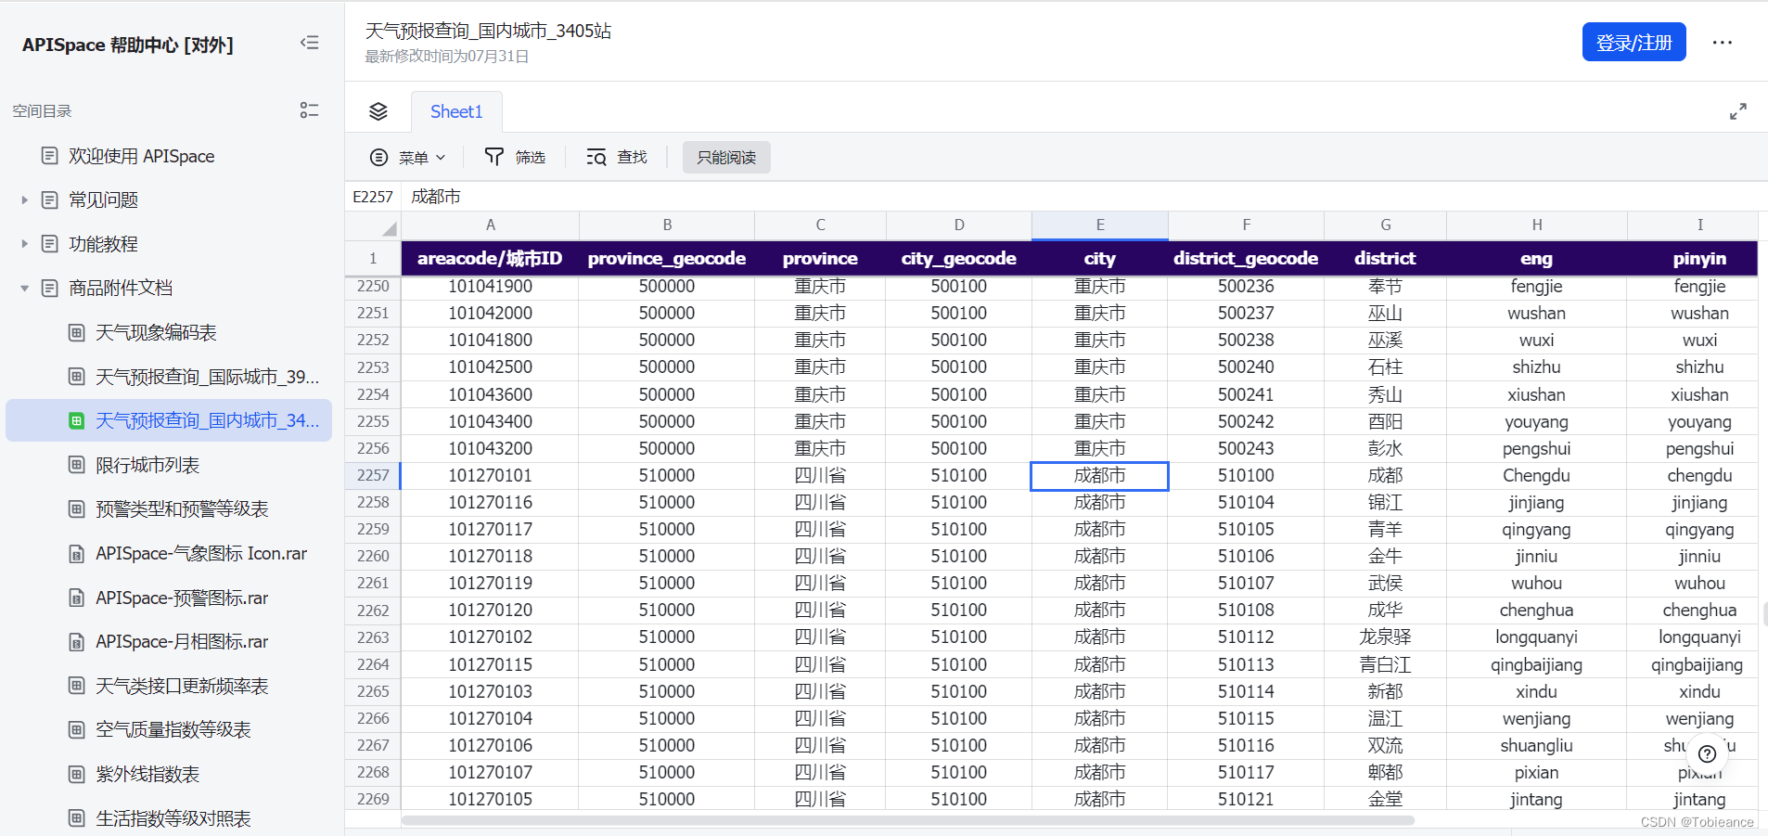1768x836 pixels.
Task: Click the 青白江 district cell
Action: pyautogui.click(x=1385, y=664)
